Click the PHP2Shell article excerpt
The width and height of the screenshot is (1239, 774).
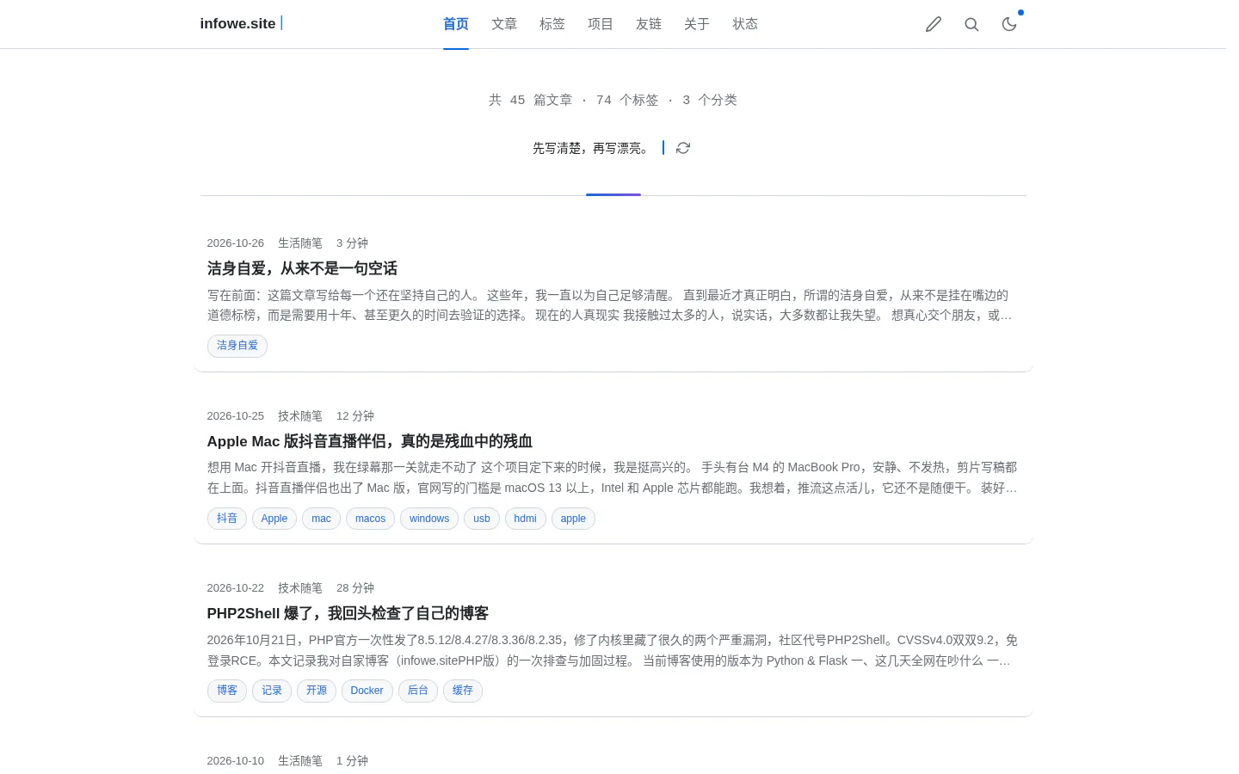(613, 650)
